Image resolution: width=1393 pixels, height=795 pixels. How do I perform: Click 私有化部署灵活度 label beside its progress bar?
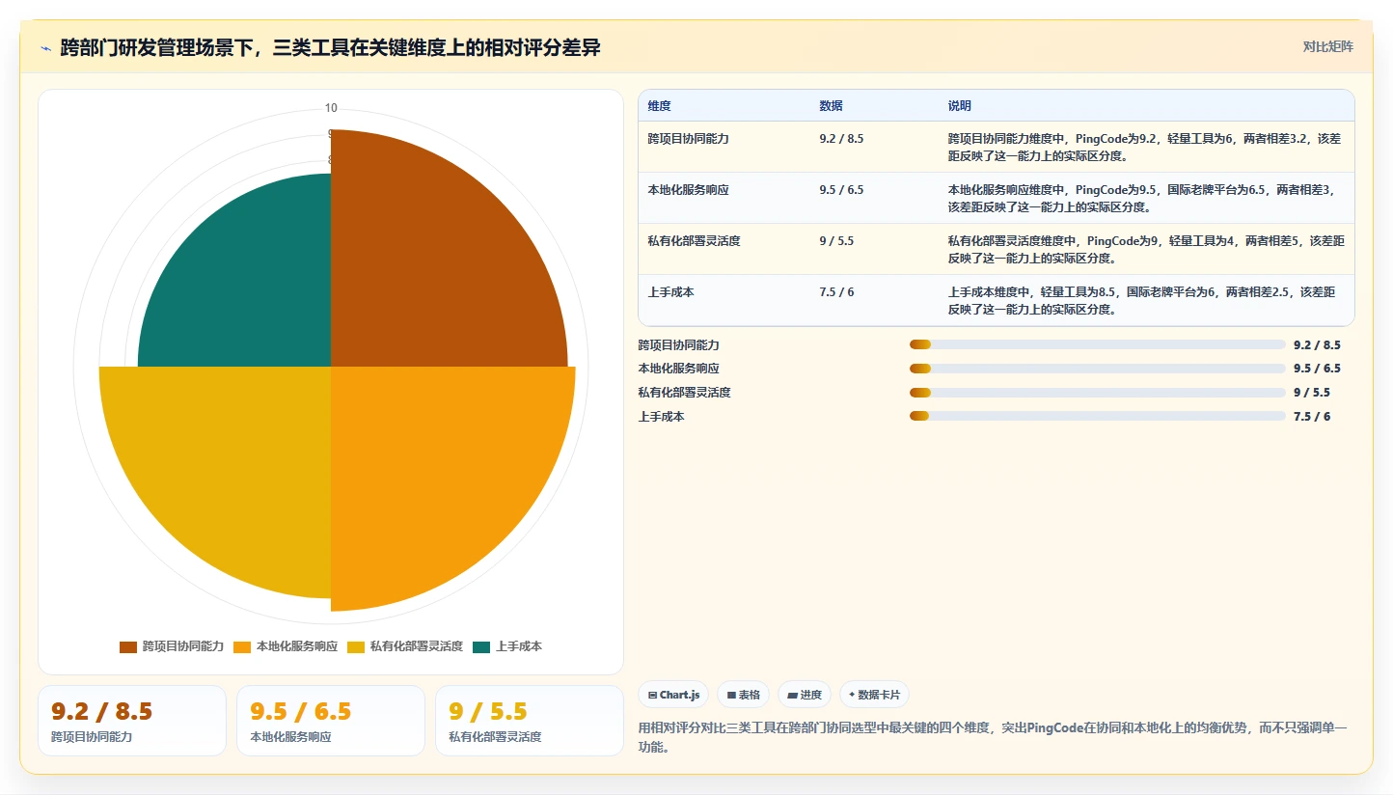point(684,393)
